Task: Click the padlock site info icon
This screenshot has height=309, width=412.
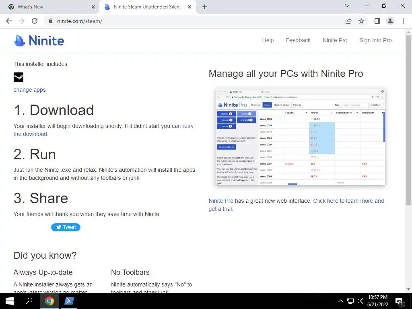Action: (50, 21)
